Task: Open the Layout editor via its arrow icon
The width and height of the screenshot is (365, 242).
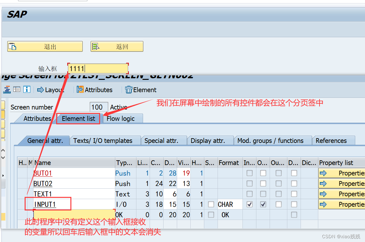Action: pos(40,90)
